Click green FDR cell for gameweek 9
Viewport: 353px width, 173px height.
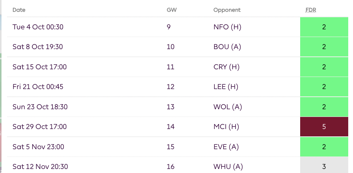pyautogui.click(x=324, y=27)
